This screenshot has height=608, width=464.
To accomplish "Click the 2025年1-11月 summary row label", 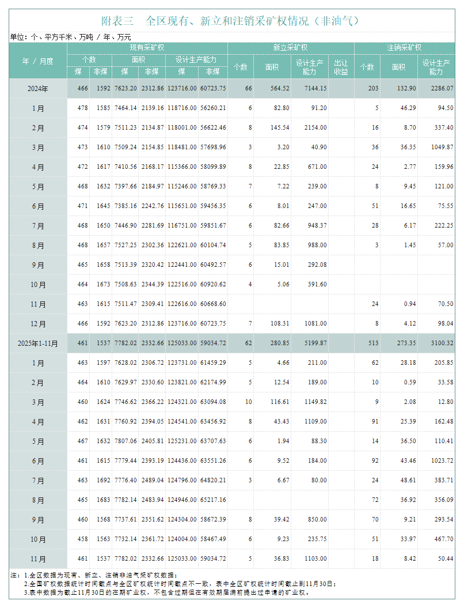I will [x=38, y=343].
